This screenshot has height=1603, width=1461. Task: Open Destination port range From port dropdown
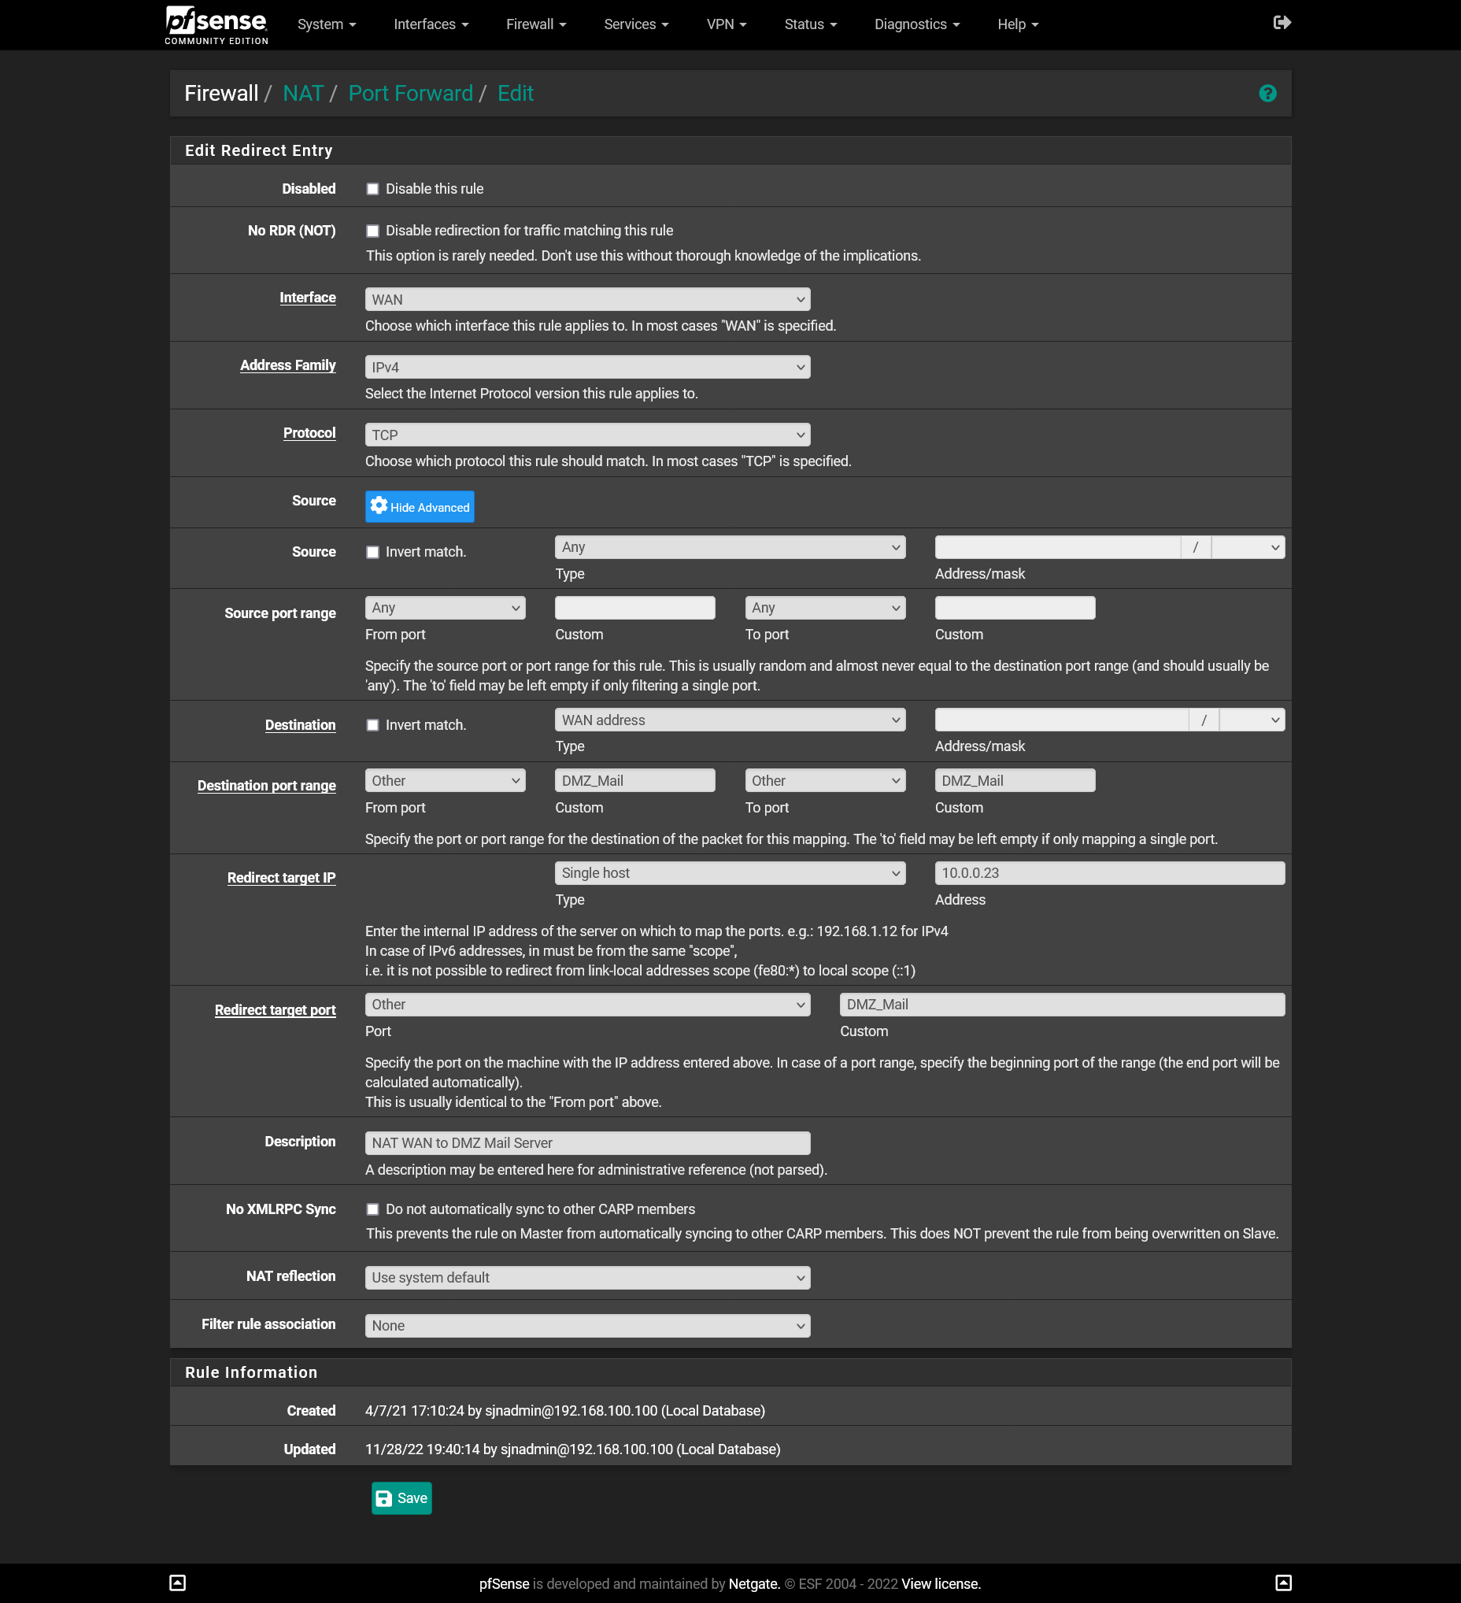pos(445,781)
